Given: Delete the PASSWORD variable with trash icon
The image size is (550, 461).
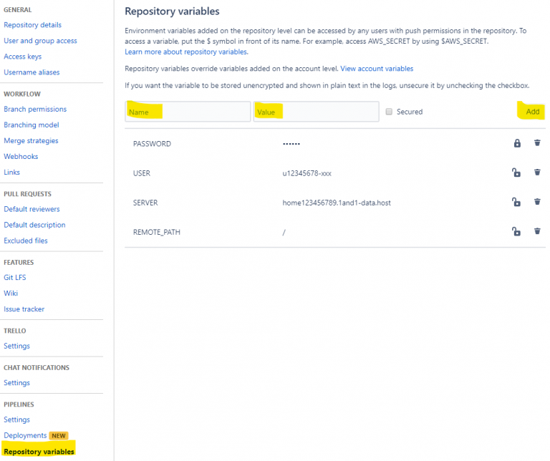Looking at the screenshot, I should pyautogui.click(x=537, y=143).
